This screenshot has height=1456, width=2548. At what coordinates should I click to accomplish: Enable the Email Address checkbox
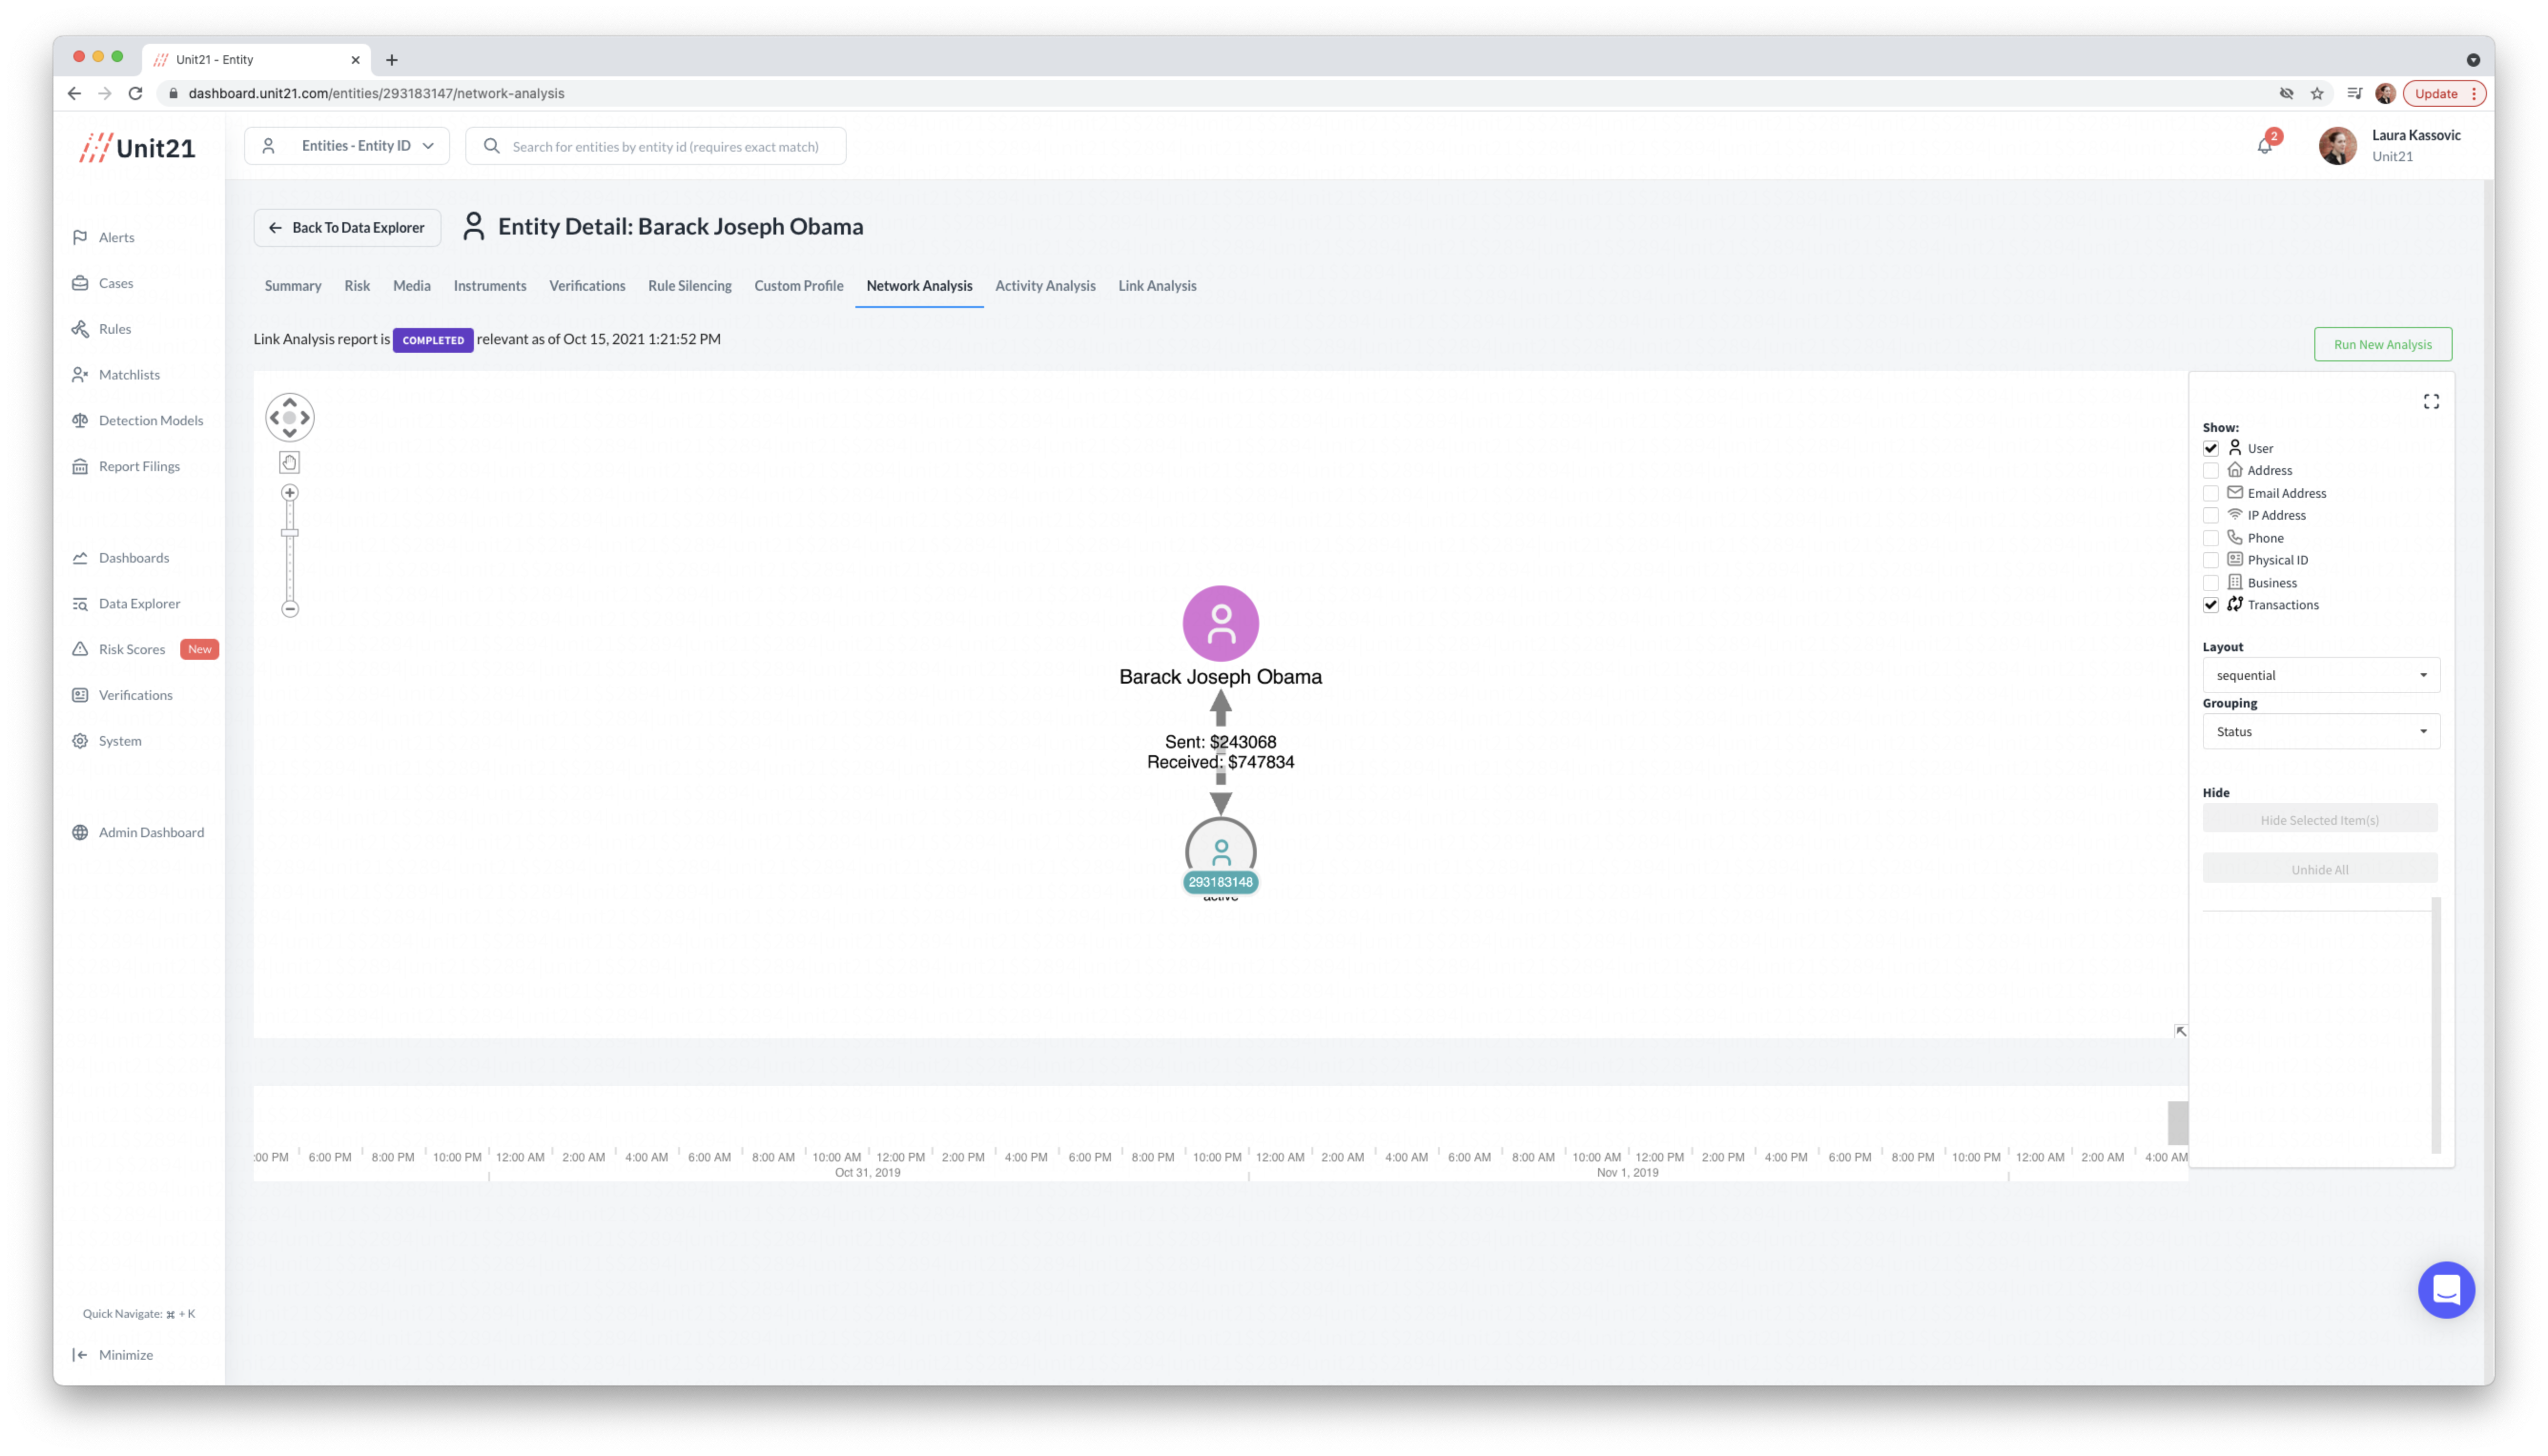pos(2210,493)
